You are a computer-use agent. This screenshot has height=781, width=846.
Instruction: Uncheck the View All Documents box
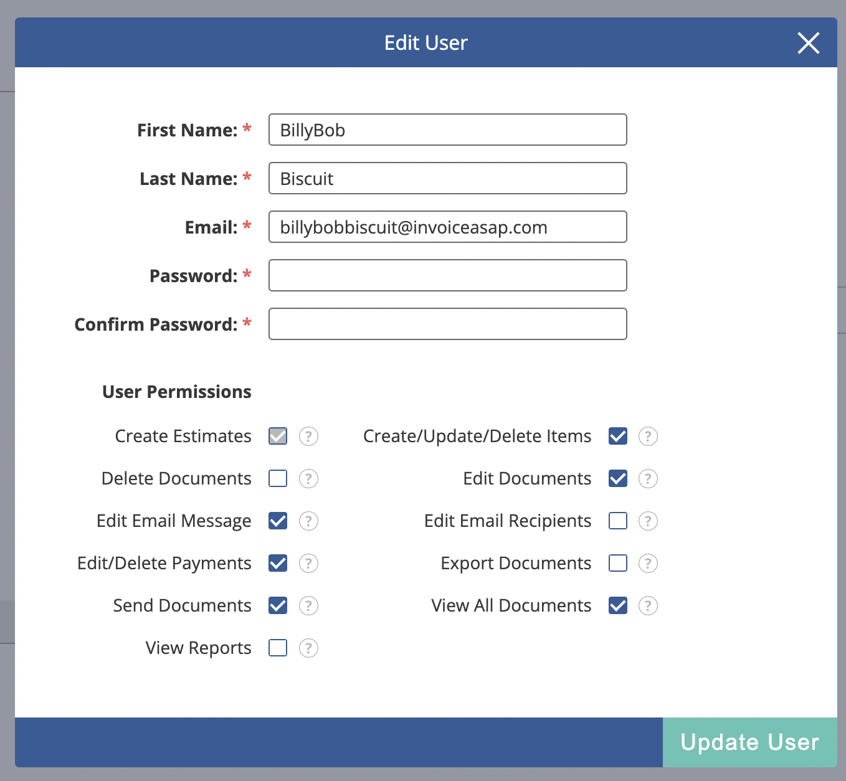tap(618, 605)
